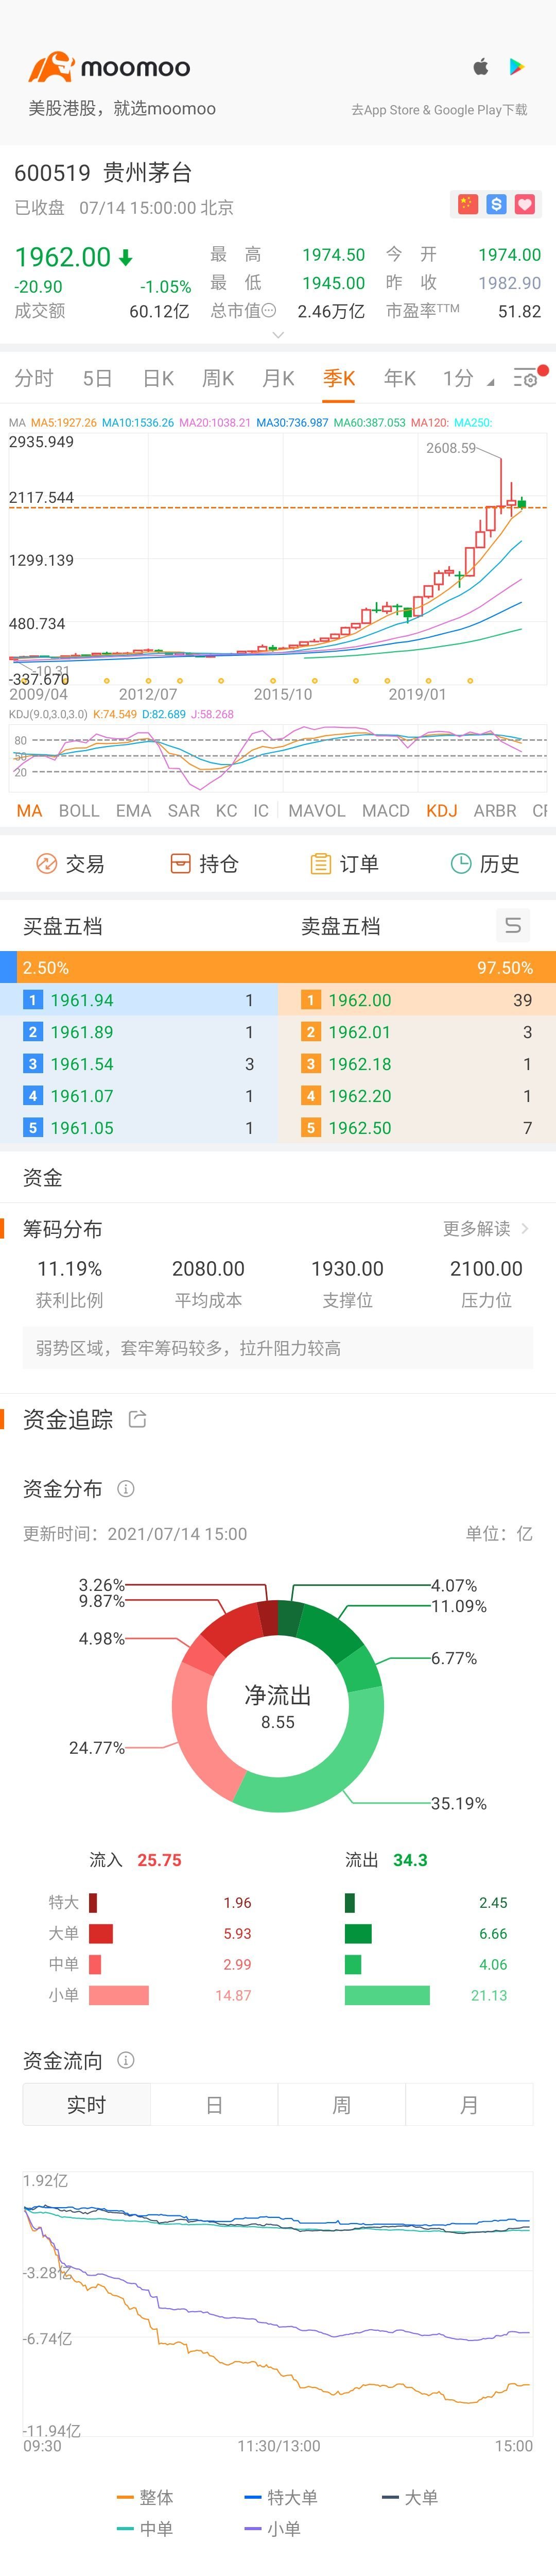Screen dimensions: 556x2576
Task: Show info for 资金分布
Action: (x=126, y=1489)
